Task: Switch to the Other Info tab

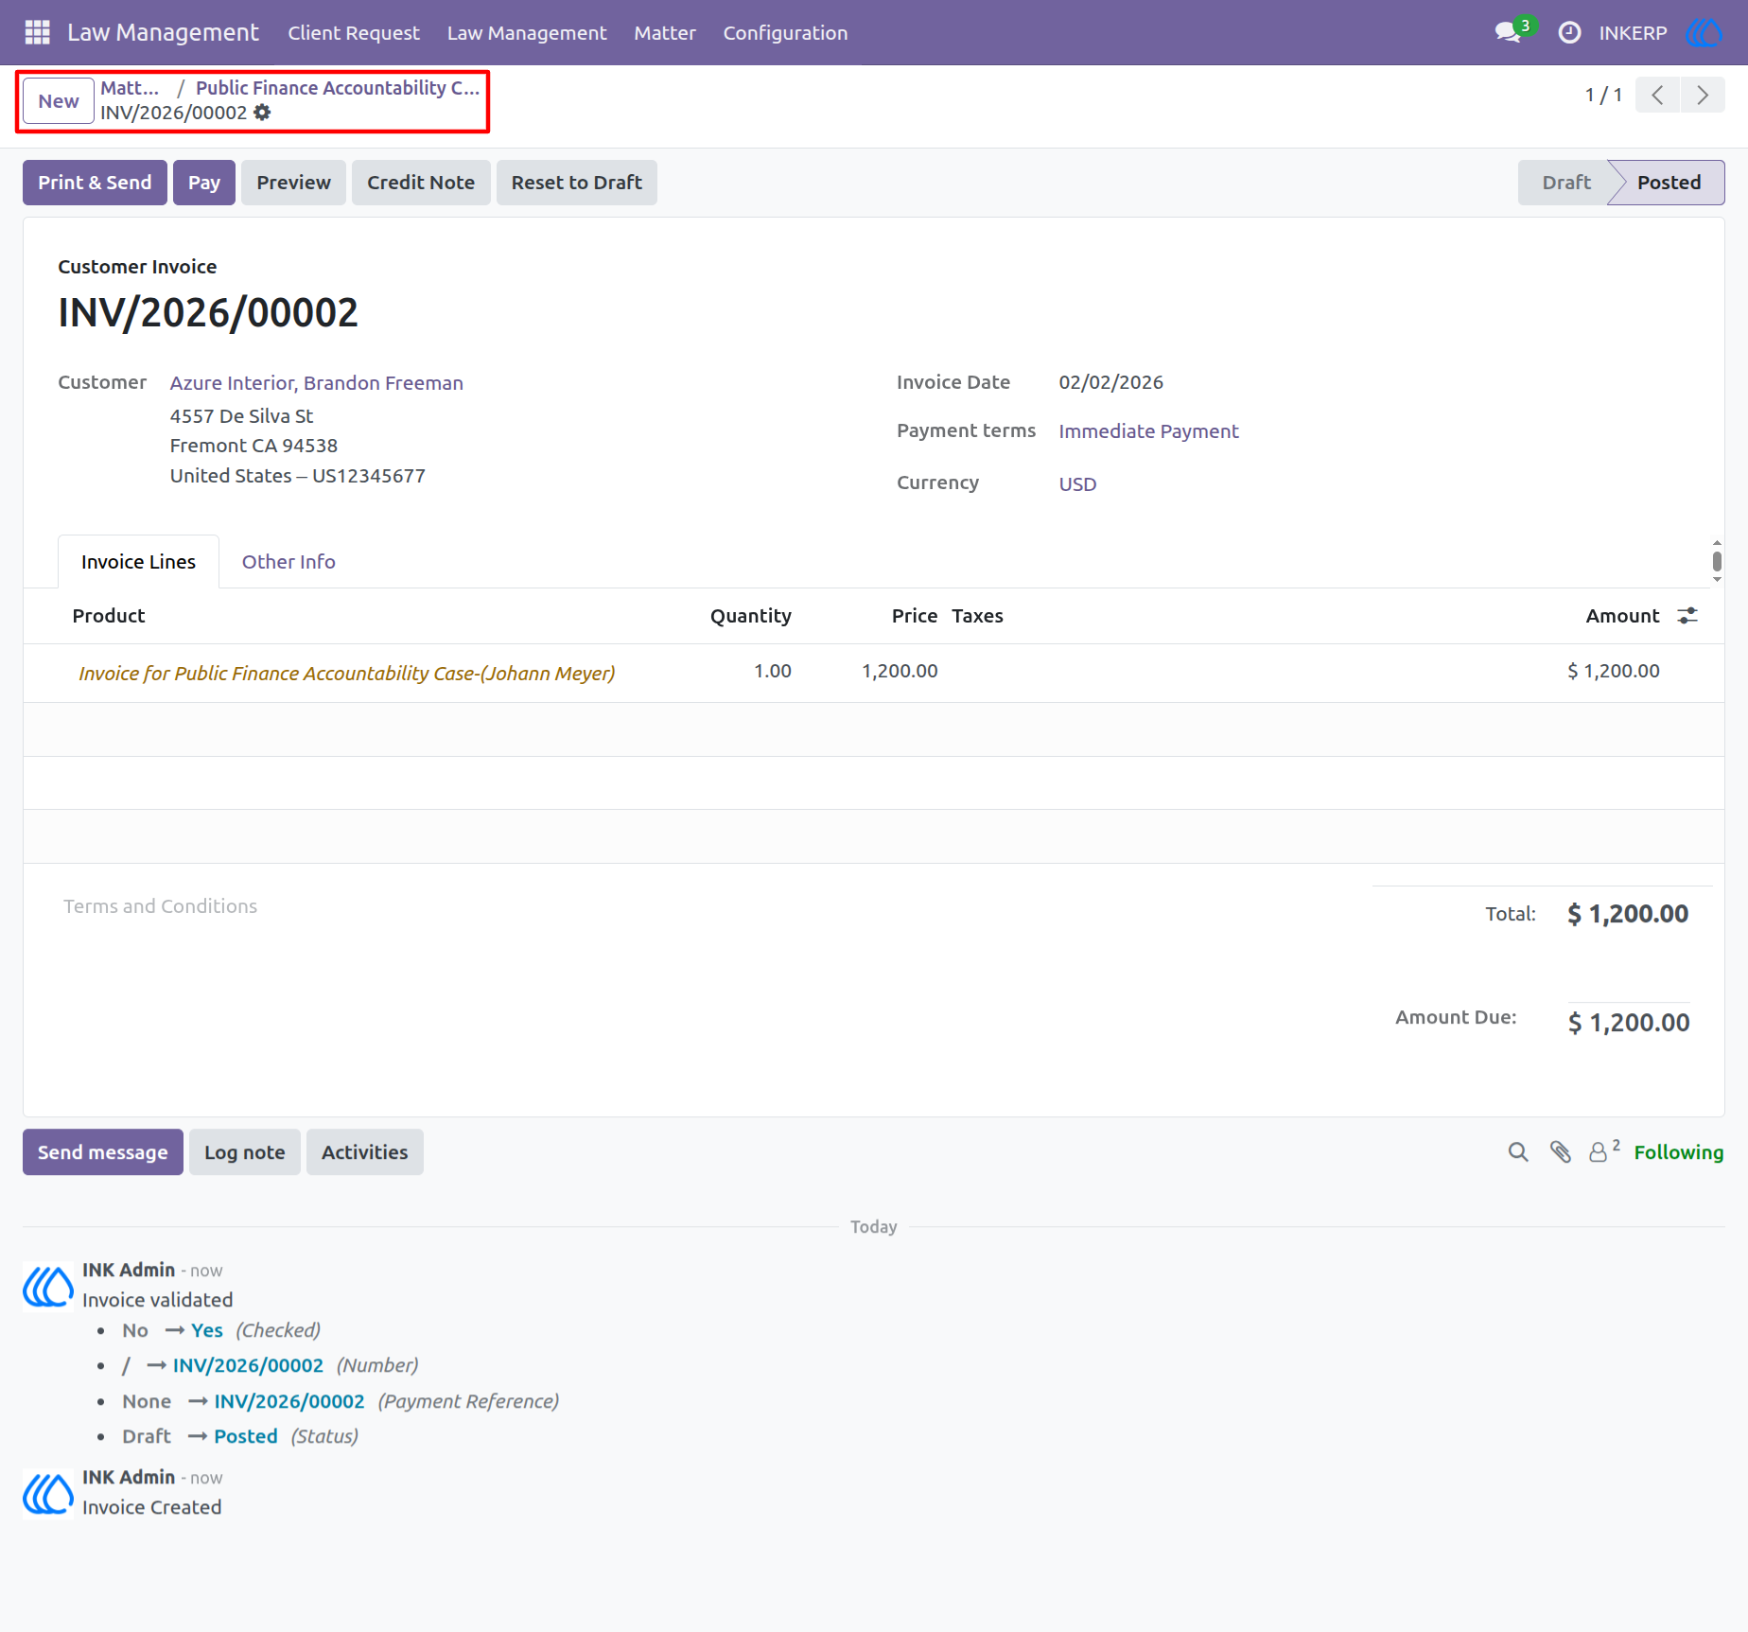Action: [x=288, y=562]
